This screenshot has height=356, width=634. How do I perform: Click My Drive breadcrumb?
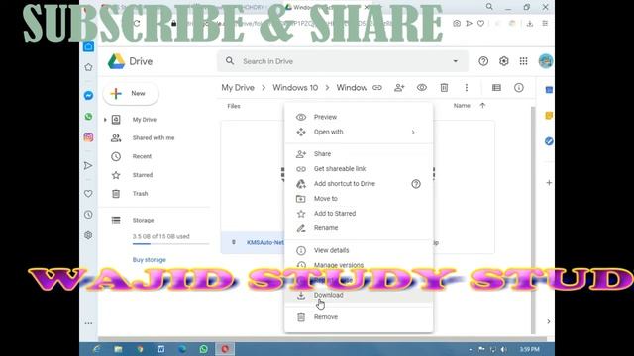coord(238,88)
